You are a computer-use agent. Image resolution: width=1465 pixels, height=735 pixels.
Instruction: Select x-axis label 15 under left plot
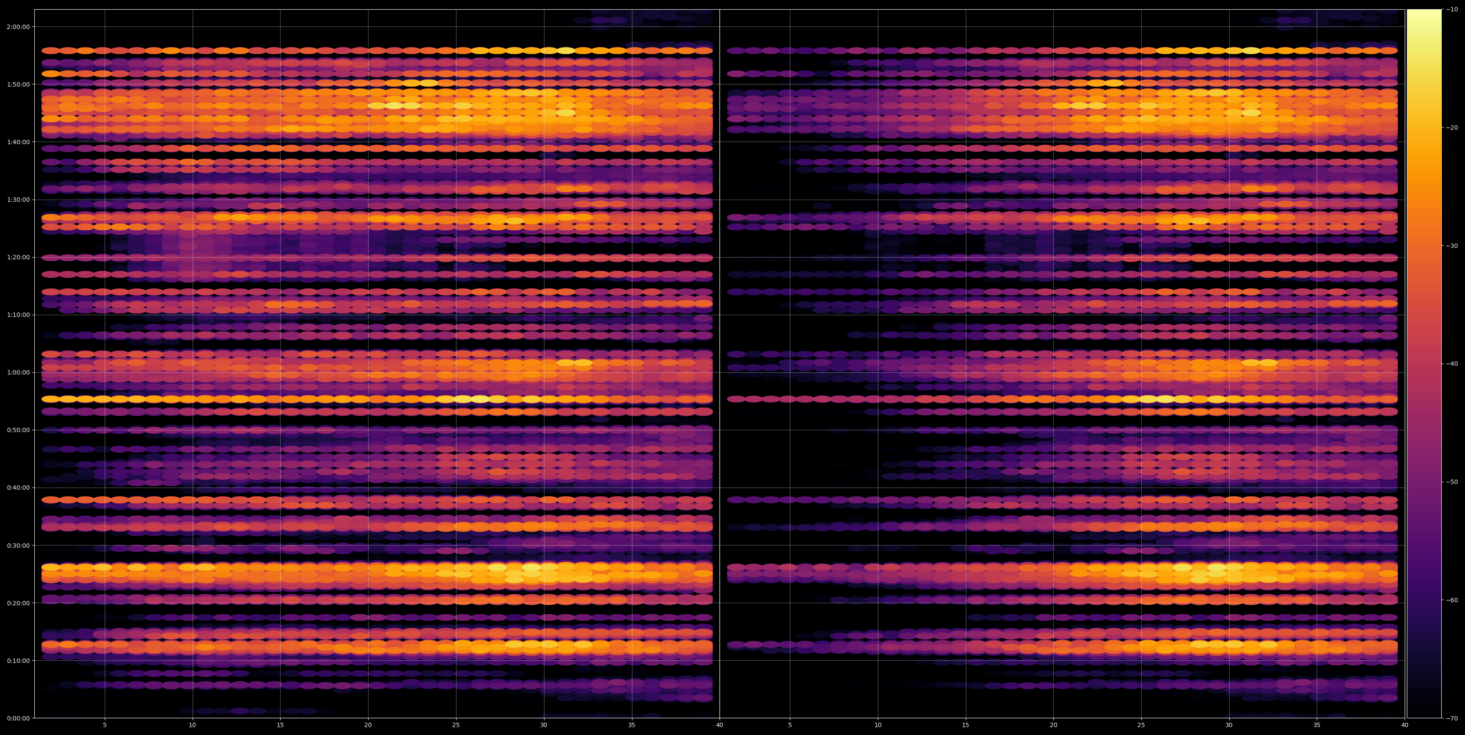coord(280,725)
